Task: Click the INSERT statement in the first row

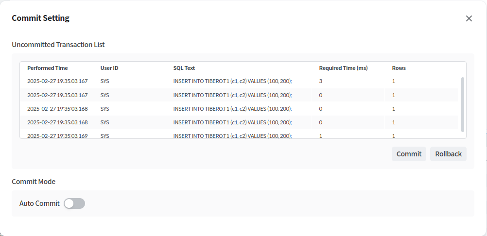Action: 232,82
